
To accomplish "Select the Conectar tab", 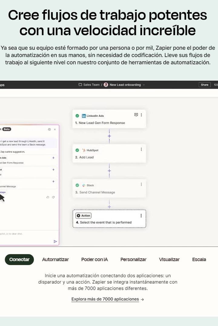I will 19,260.
